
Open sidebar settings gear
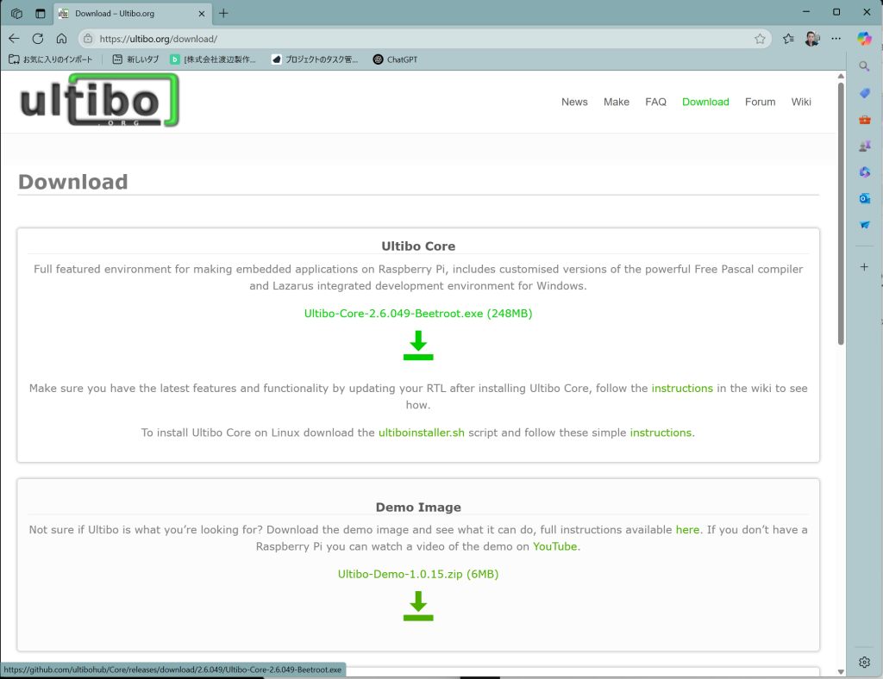[x=864, y=662]
